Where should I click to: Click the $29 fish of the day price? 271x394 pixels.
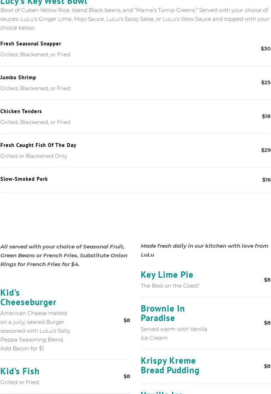click(266, 150)
